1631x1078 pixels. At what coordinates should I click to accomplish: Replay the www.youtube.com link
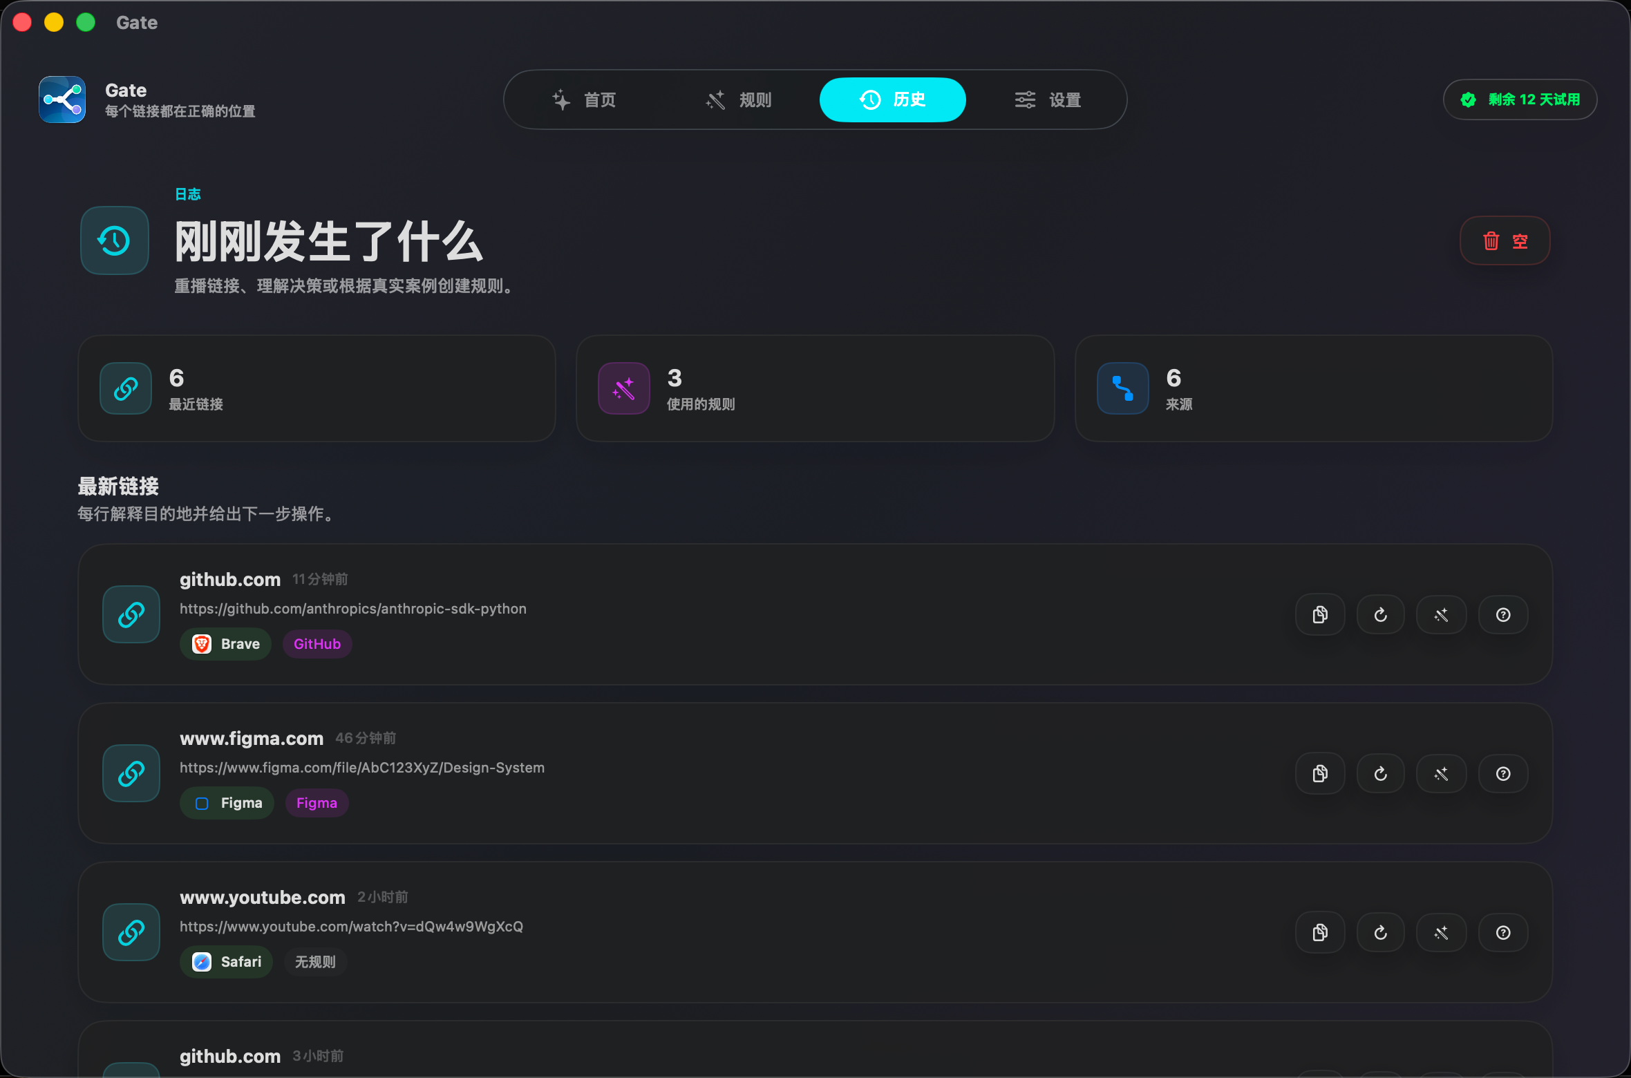click(1381, 932)
